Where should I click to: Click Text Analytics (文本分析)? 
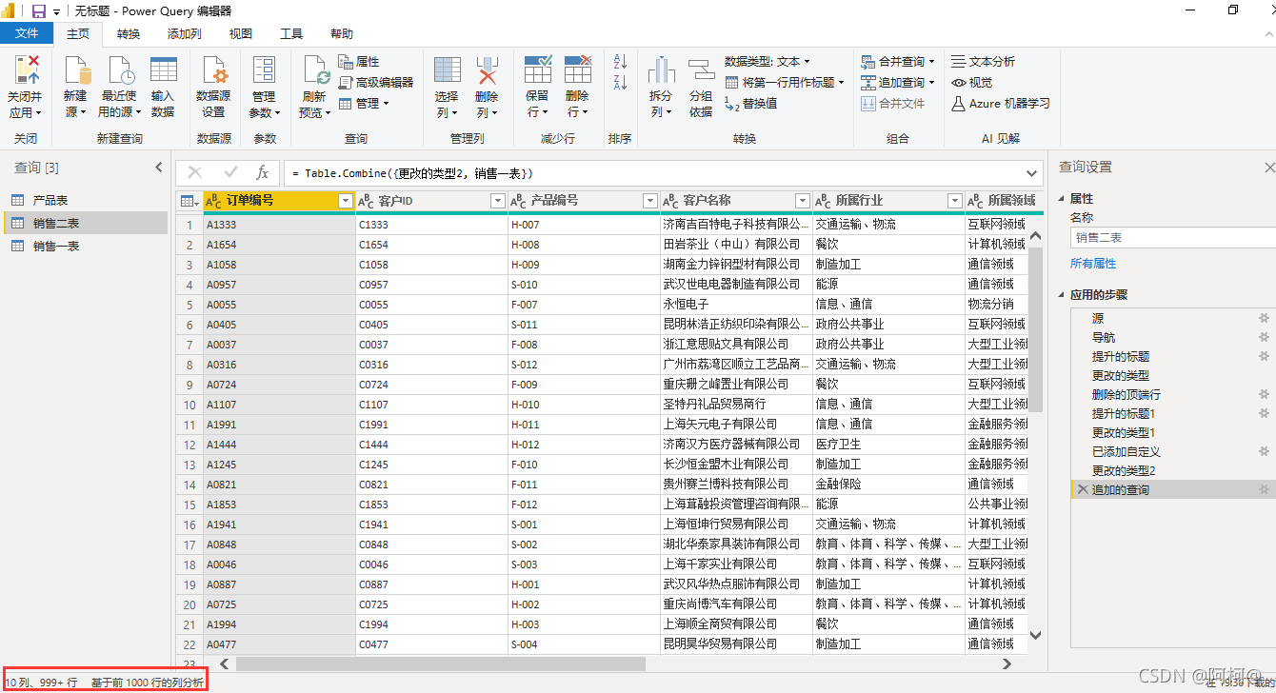(x=984, y=61)
